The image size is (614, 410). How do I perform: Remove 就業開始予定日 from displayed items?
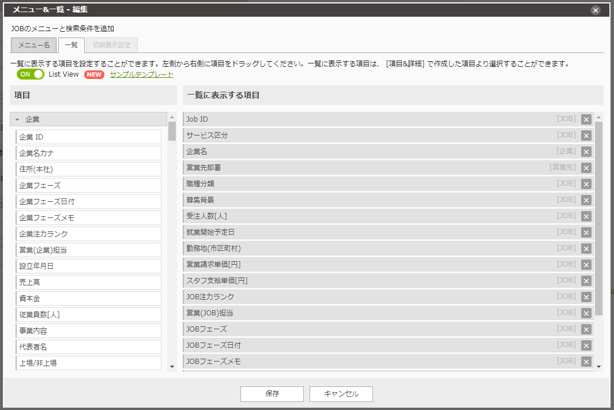tap(586, 232)
